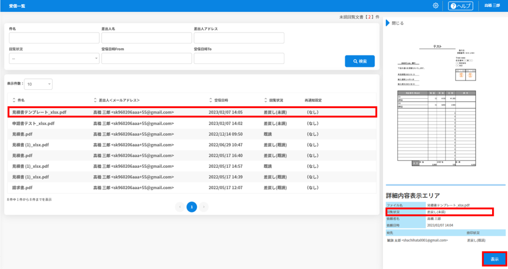Screen dimensions: 508x269
Task: Collapse the preview panel with 閉じる
Action: pos(394,23)
